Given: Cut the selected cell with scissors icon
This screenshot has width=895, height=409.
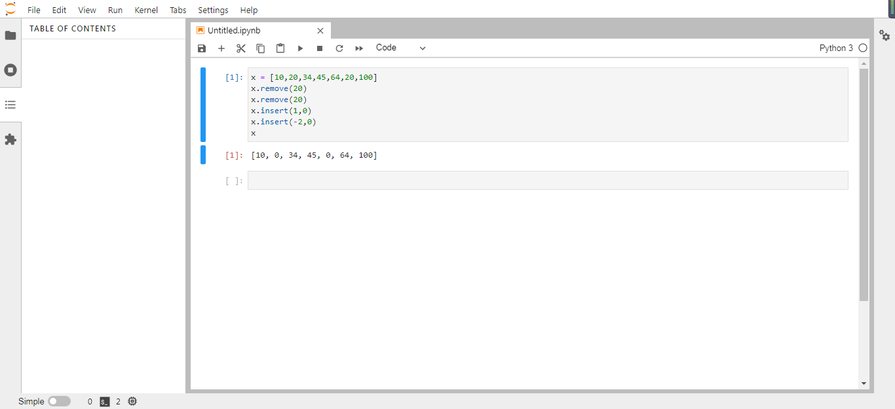Looking at the screenshot, I should click(x=241, y=48).
